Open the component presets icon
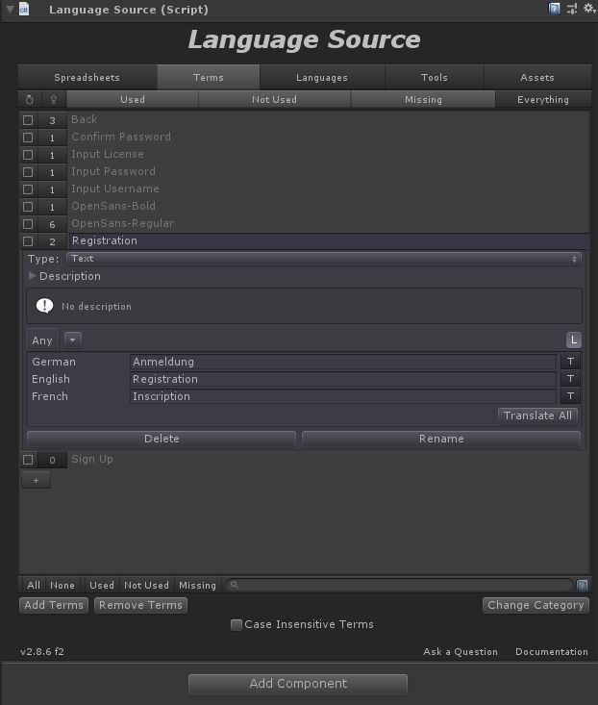This screenshot has width=598, height=705. coord(571,9)
